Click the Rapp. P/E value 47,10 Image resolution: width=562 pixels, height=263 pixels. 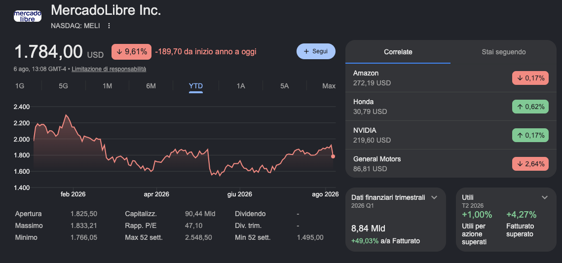click(x=193, y=225)
